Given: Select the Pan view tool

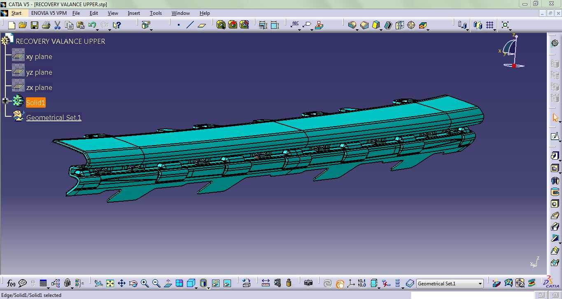Looking at the screenshot, I should [x=121, y=283].
